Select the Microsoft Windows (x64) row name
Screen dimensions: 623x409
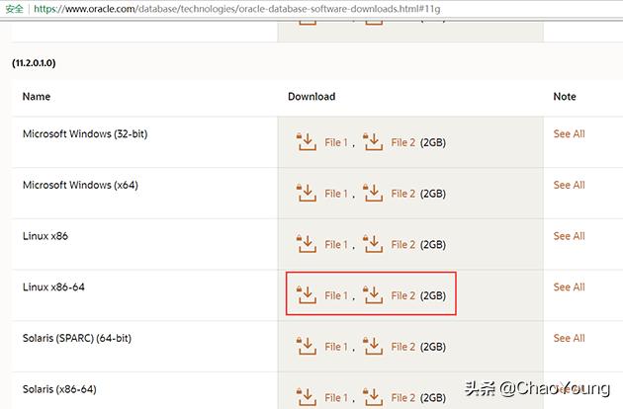coord(80,185)
